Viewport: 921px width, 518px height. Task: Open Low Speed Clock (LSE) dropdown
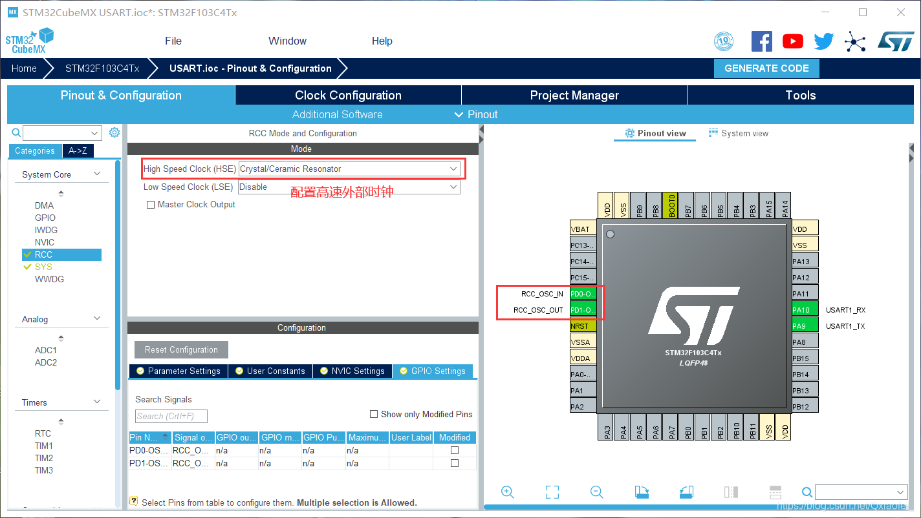pos(349,187)
